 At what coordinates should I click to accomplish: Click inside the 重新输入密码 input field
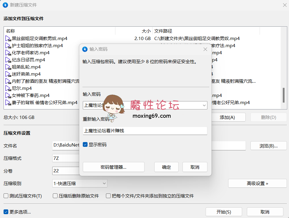point(145,131)
